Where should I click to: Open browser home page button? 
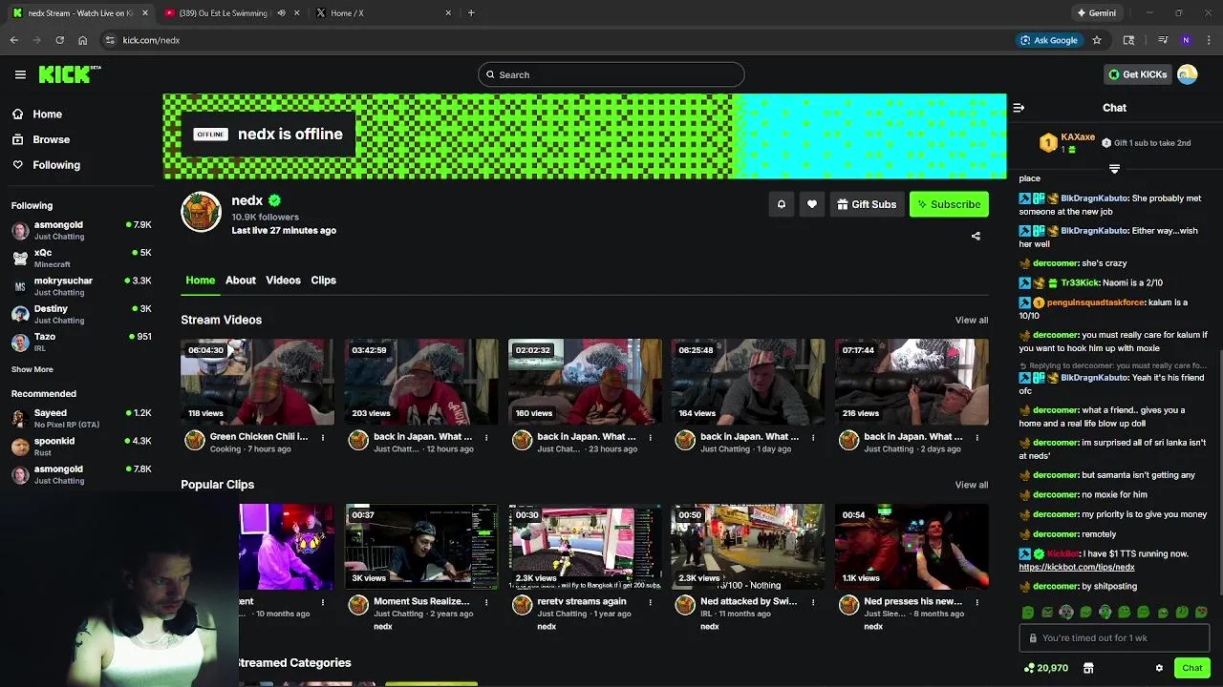pyautogui.click(x=82, y=40)
